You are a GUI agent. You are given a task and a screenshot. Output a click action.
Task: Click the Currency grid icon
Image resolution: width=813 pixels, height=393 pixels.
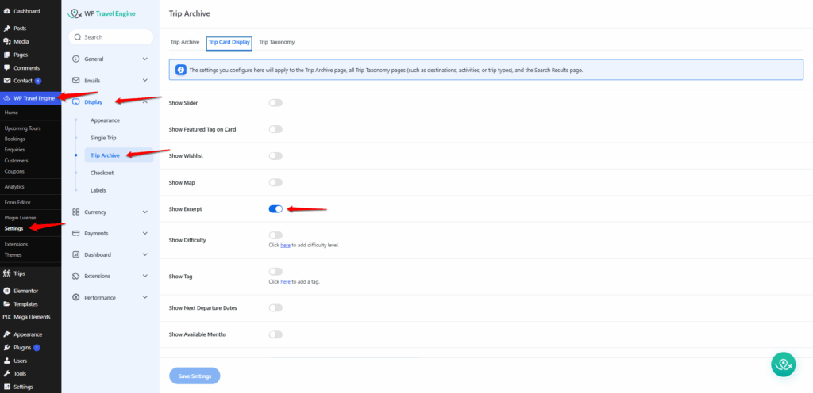[x=75, y=212]
